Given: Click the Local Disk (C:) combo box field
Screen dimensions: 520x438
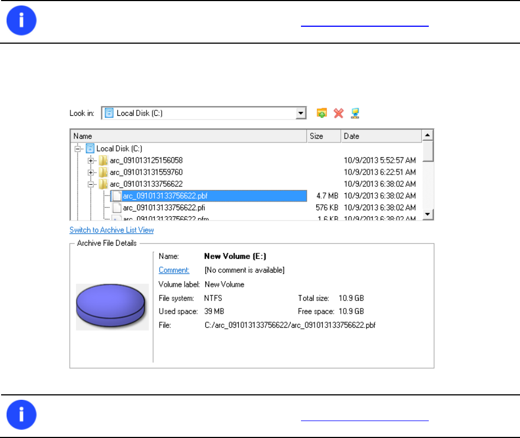Looking at the screenshot, I should point(204,113).
